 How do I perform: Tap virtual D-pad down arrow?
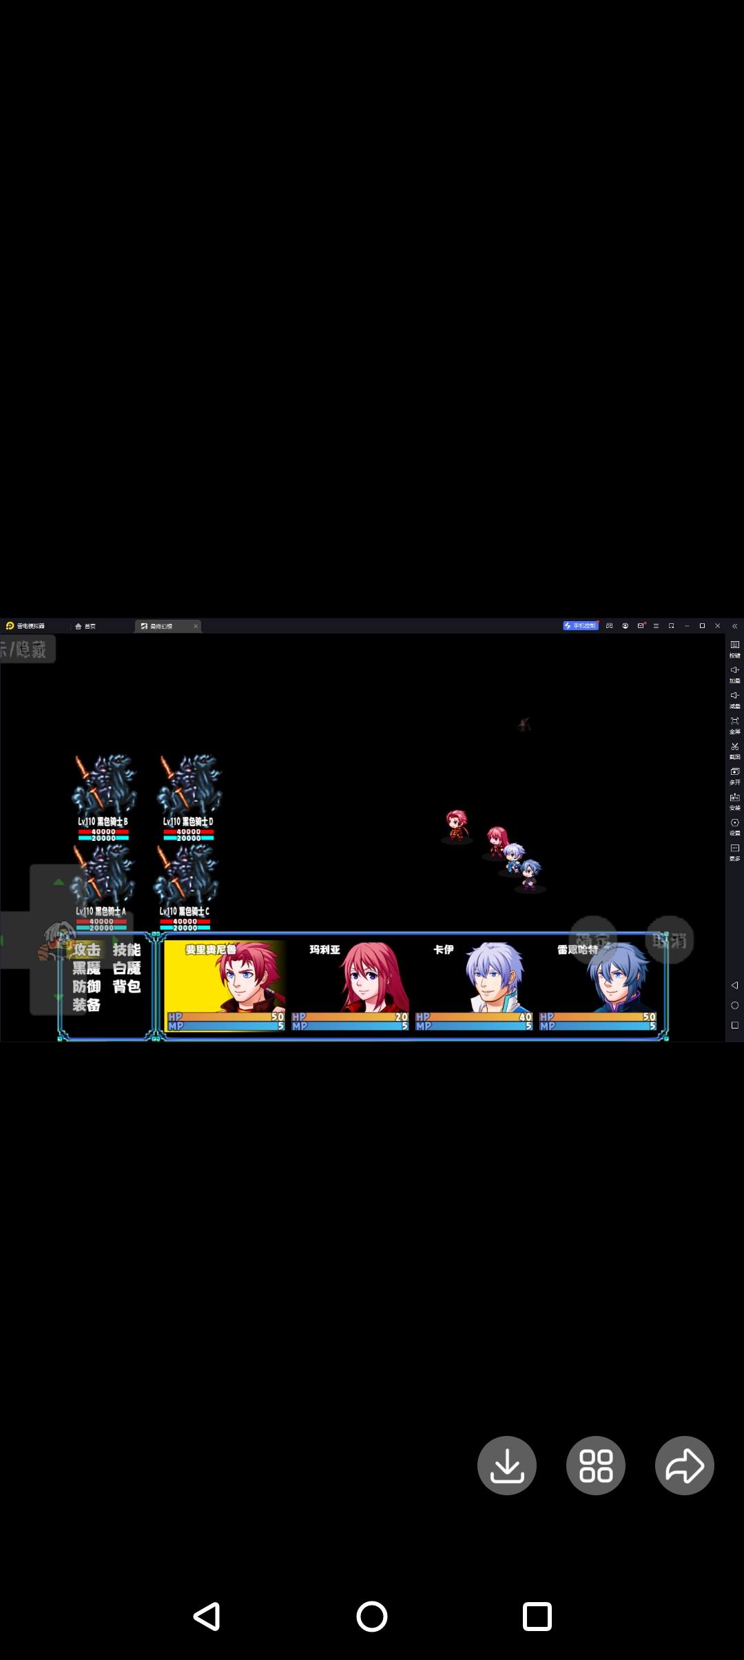(59, 998)
